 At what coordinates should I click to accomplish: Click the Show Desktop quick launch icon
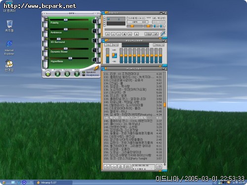13,183
